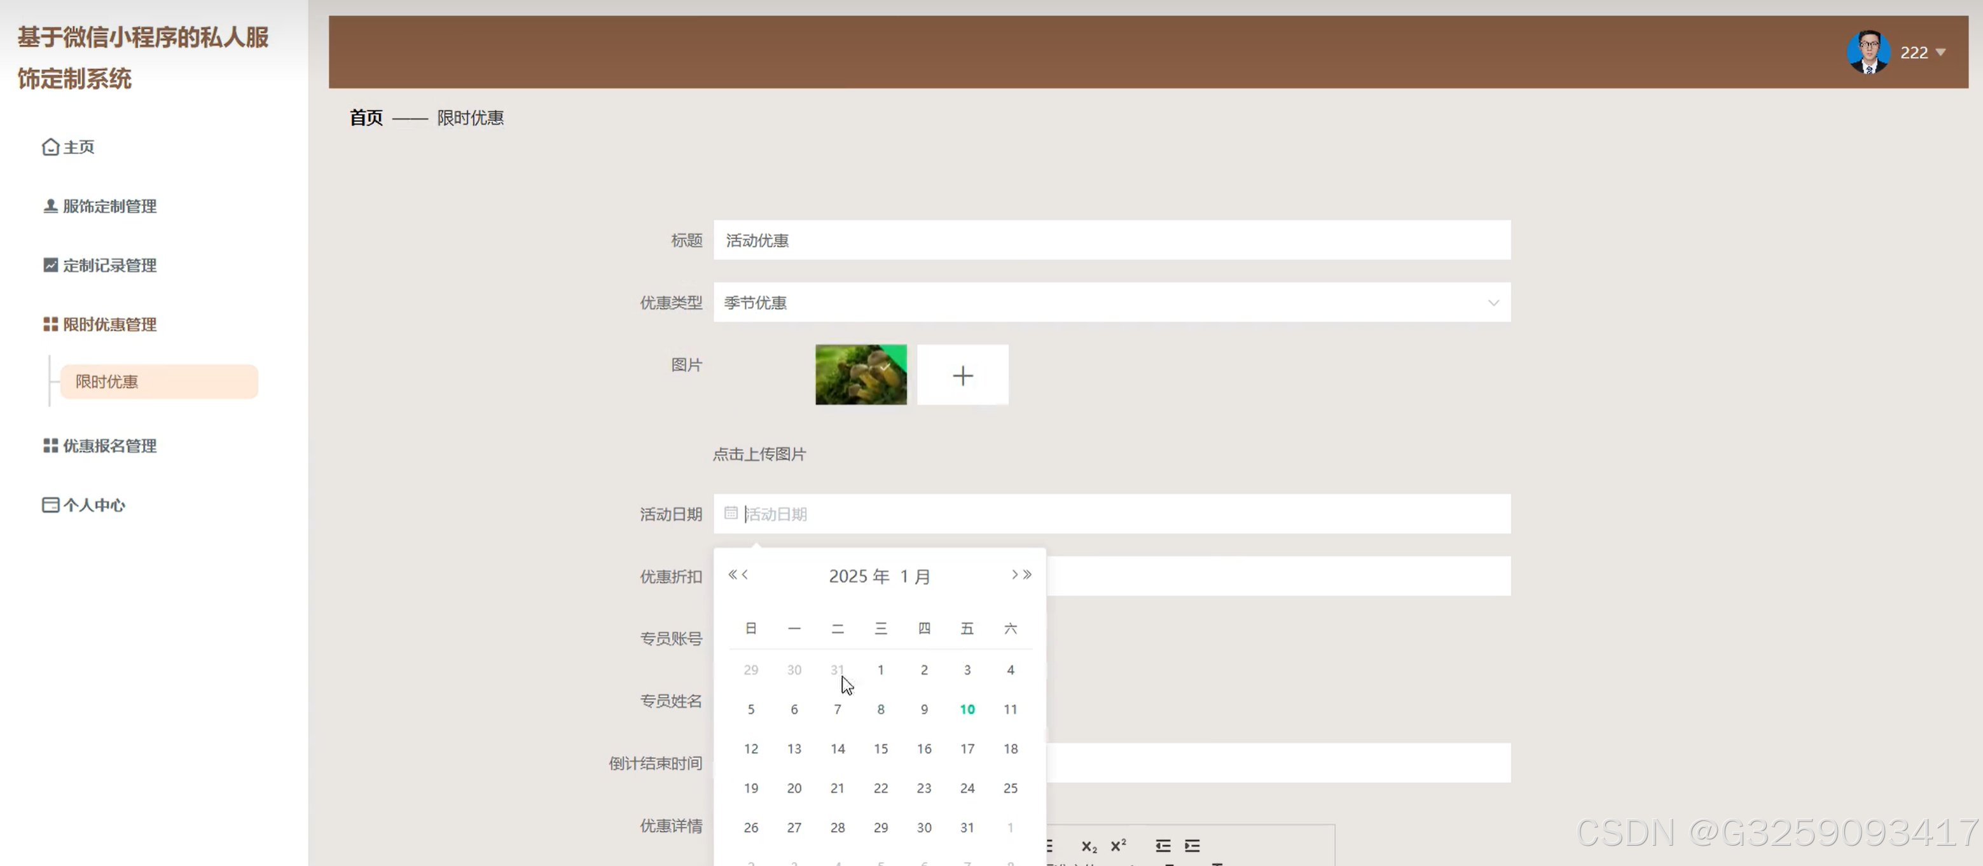
Task: Open 优惠报名管理 in the sidebar
Action: pyautogui.click(x=109, y=446)
